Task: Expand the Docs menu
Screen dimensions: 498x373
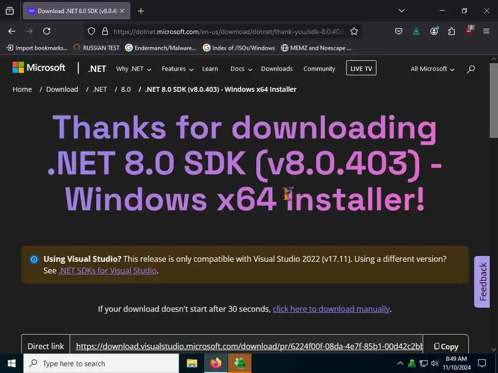Action: [x=241, y=69]
